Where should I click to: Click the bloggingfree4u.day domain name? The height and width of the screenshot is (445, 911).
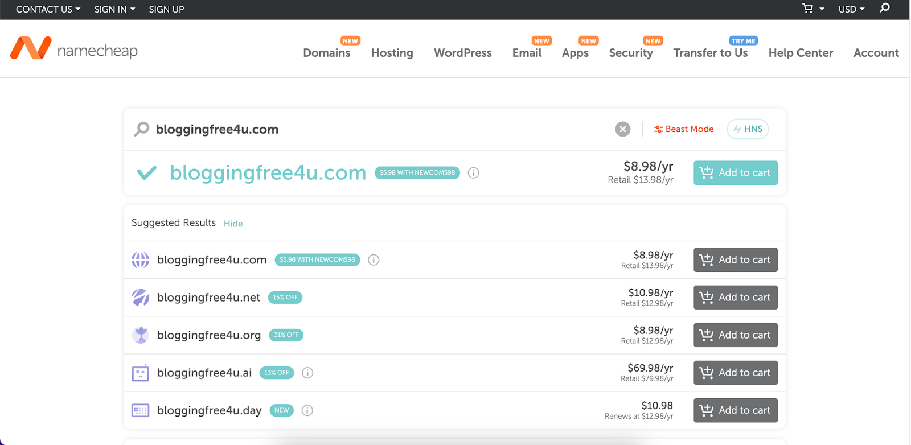pos(210,411)
